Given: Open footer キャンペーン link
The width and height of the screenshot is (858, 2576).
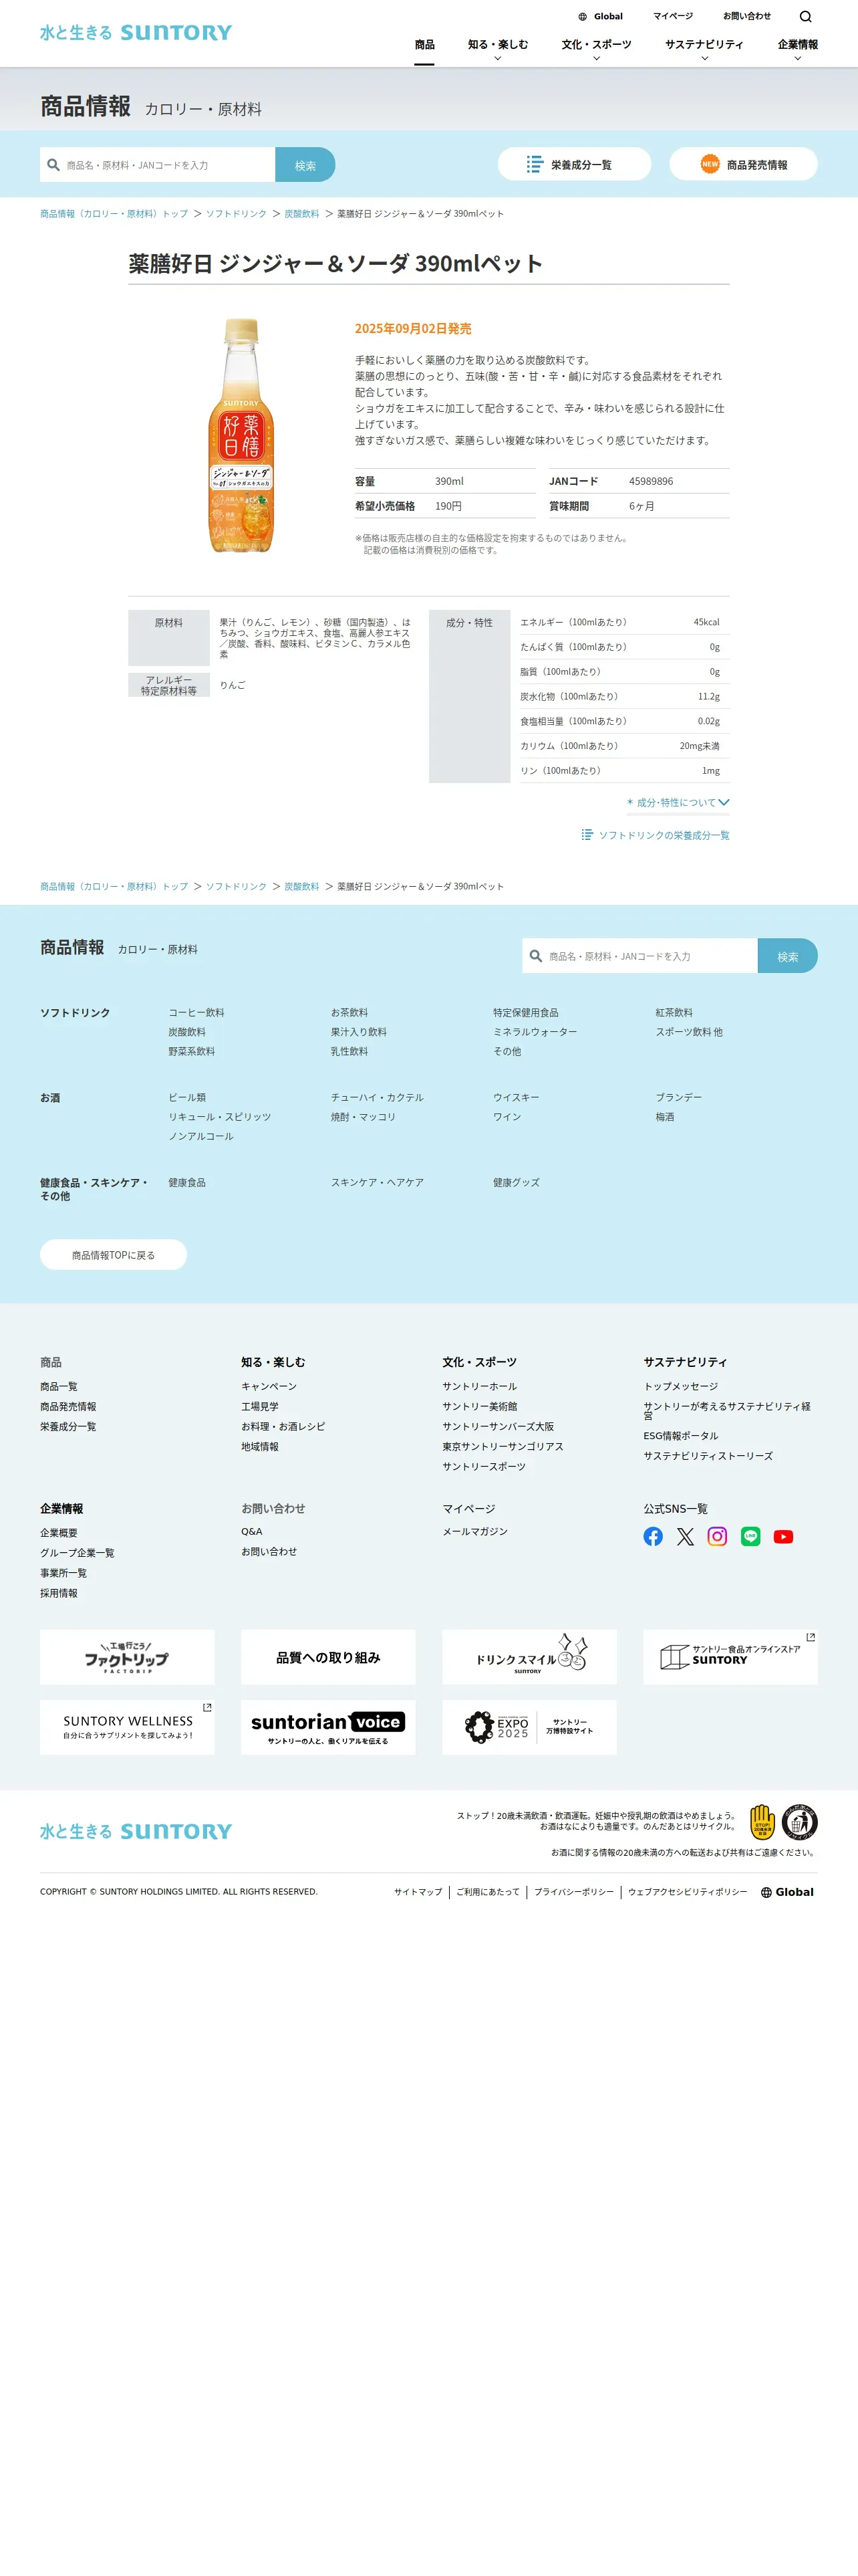Looking at the screenshot, I should tap(269, 1387).
